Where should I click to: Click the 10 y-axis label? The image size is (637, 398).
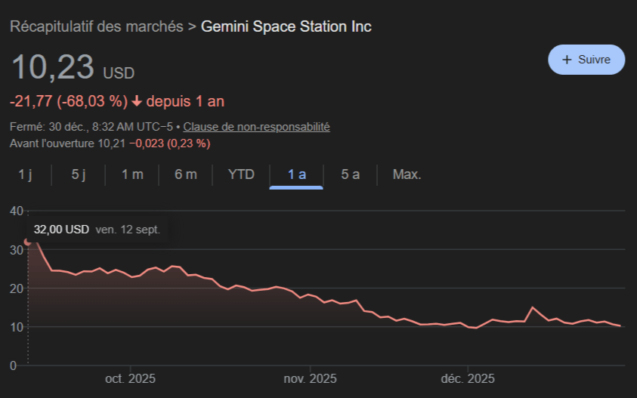point(17,327)
